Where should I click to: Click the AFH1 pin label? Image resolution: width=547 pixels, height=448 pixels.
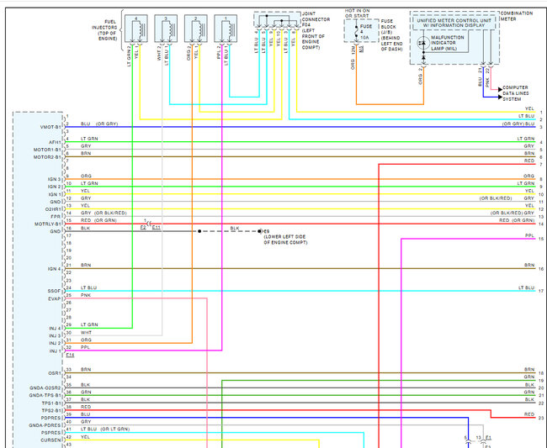point(55,142)
